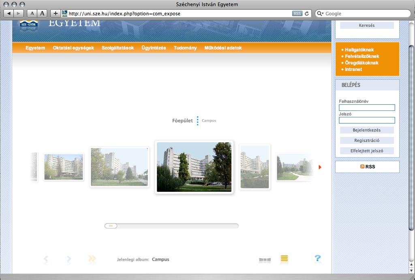Click the Felhasználónév input field
This screenshot has height=280, width=415.
pos(367,108)
